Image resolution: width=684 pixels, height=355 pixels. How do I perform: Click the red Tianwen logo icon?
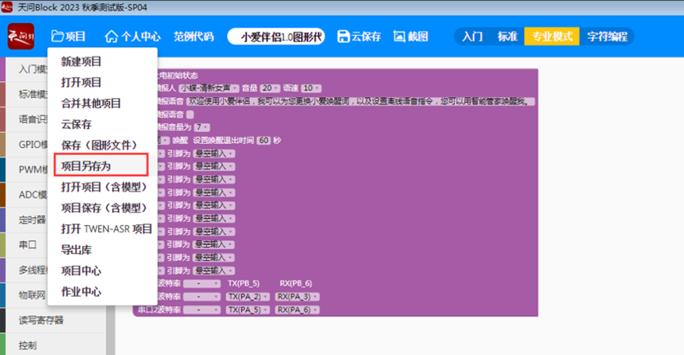(21, 36)
